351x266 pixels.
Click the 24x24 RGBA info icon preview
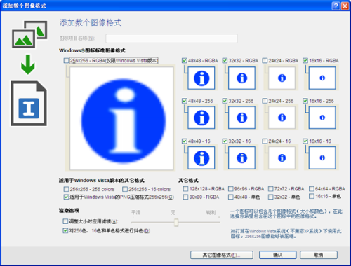coord(282,78)
